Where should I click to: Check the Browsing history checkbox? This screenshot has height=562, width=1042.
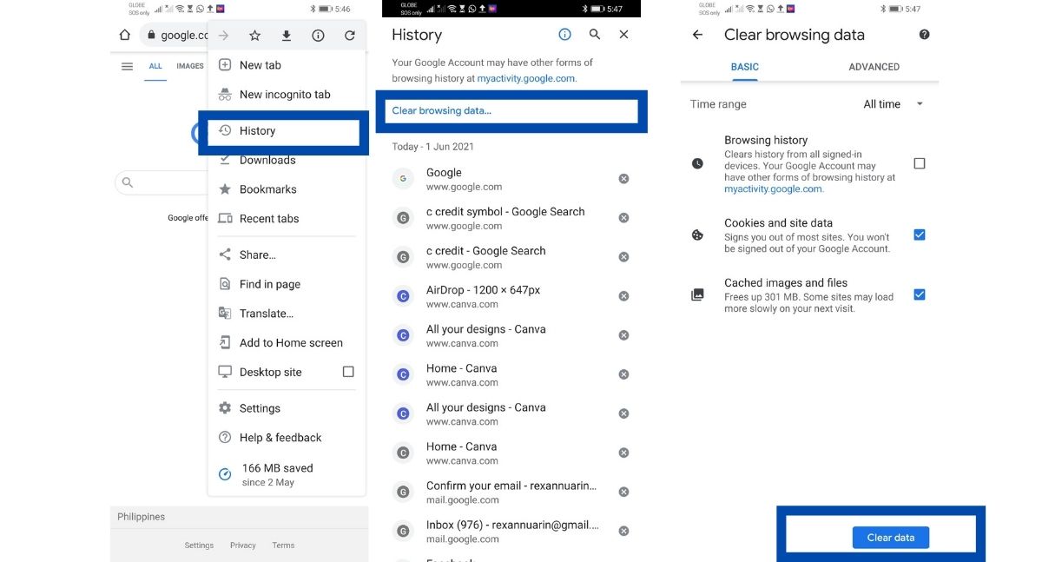tap(920, 163)
